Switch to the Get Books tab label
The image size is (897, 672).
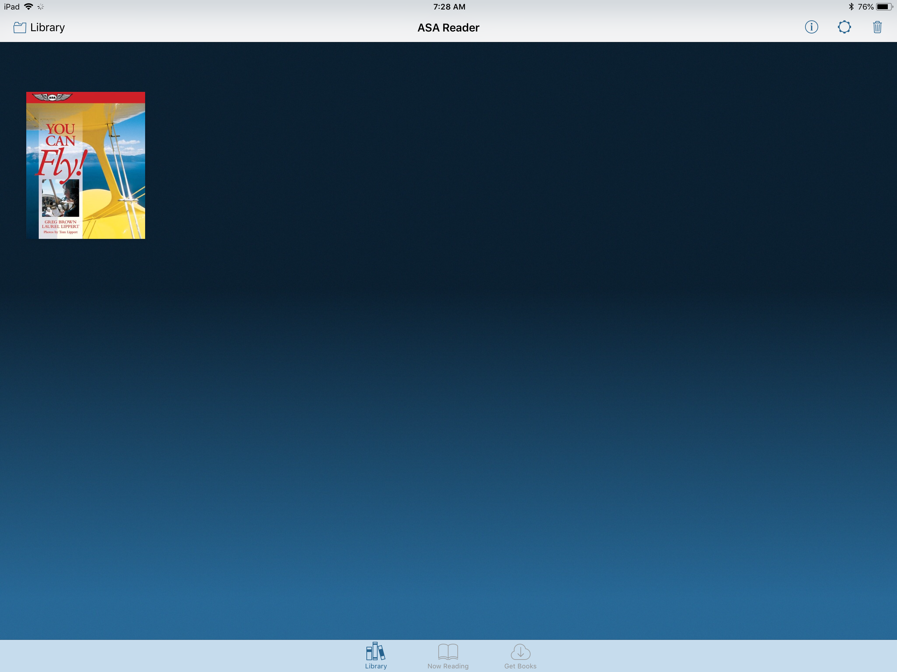tap(520, 666)
